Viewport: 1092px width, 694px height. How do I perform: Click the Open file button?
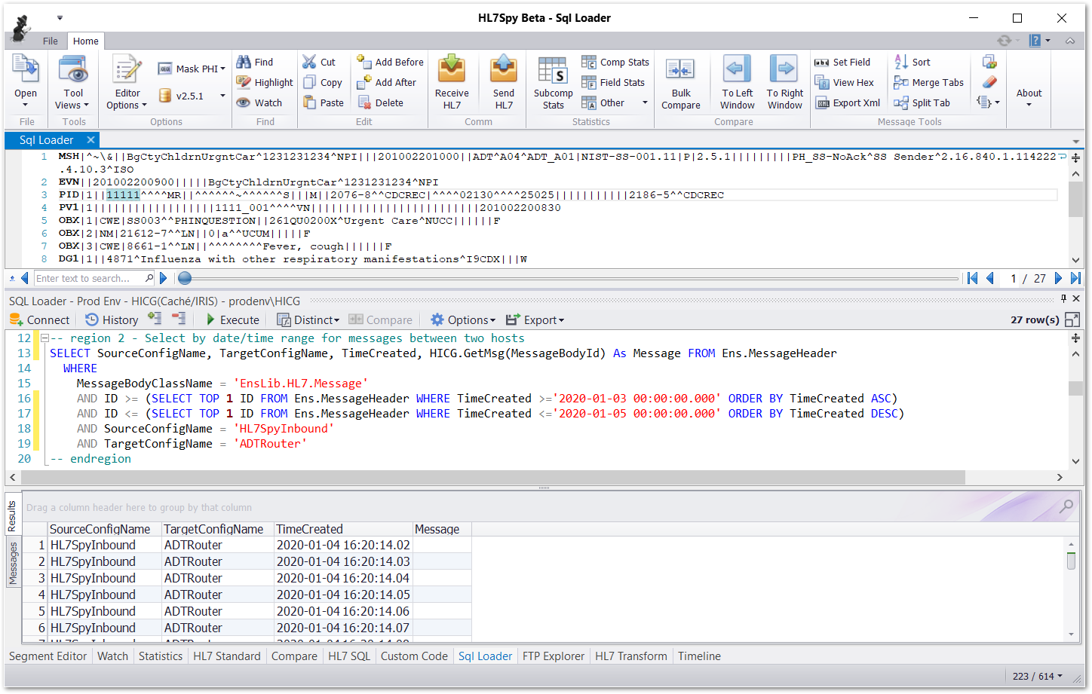click(x=26, y=83)
